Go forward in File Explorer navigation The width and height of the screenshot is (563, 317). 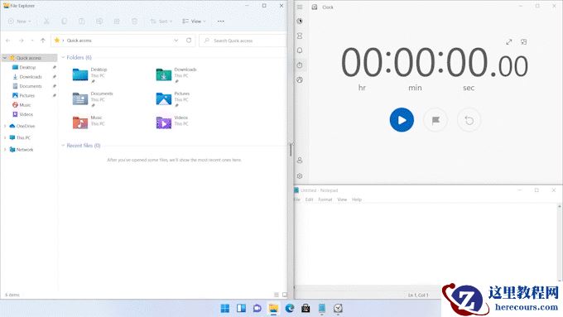tap(22, 41)
